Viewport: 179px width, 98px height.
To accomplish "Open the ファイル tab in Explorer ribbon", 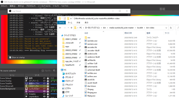I will (x=62, y=22).
